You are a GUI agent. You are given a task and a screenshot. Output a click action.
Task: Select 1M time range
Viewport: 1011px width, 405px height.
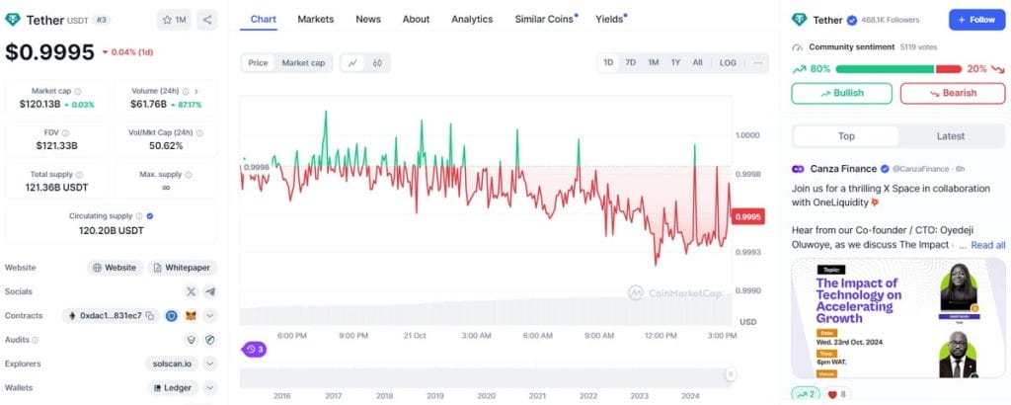(654, 62)
